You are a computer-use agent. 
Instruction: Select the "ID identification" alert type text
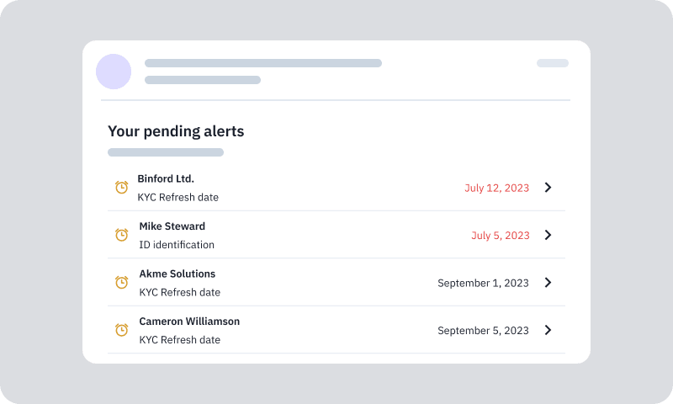[177, 245]
